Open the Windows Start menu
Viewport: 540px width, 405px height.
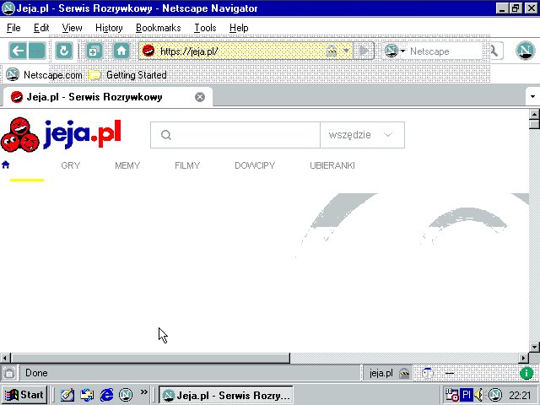tap(24, 395)
